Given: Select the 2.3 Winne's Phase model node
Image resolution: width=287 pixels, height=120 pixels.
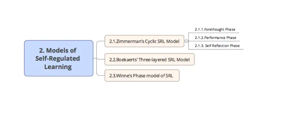Looking at the screenshot, I should pyautogui.click(x=142, y=76).
